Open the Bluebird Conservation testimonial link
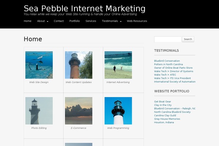 coord(167,61)
